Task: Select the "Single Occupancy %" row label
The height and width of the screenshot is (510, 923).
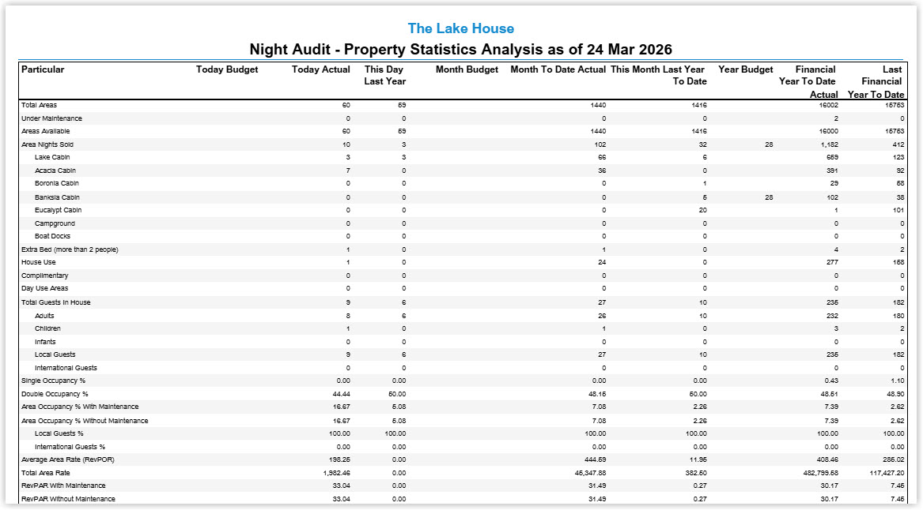Action: (54, 381)
